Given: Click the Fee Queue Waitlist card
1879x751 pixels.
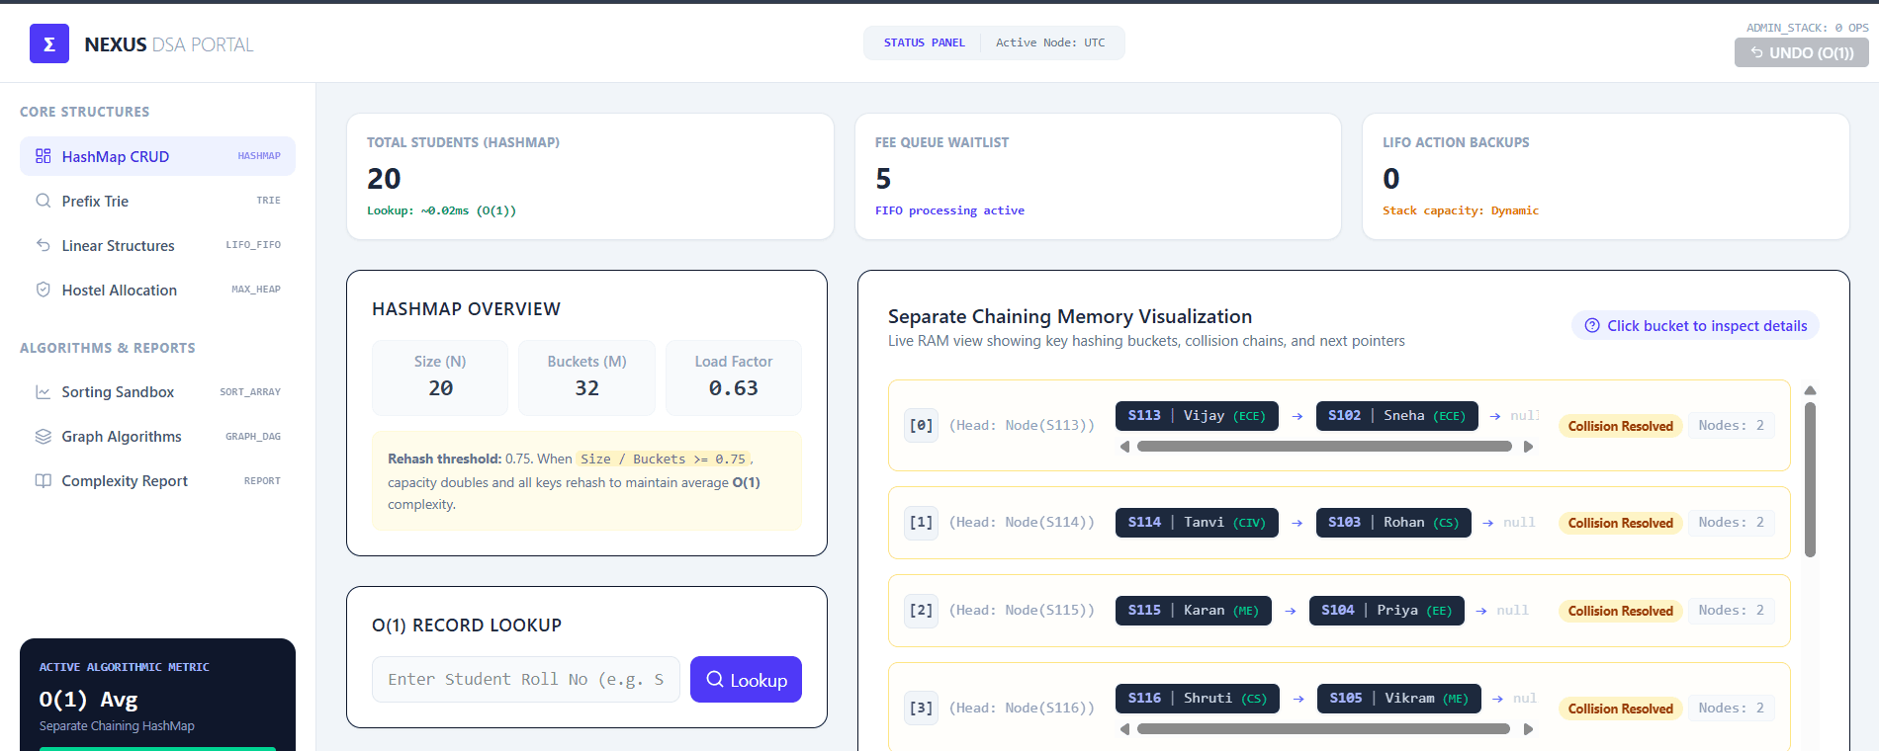Looking at the screenshot, I should pyautogui.click(x=1098, y=176).
